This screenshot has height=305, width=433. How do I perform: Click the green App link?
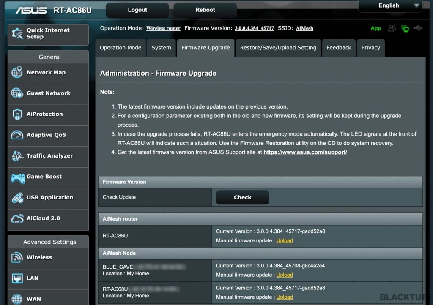point(376,28)
